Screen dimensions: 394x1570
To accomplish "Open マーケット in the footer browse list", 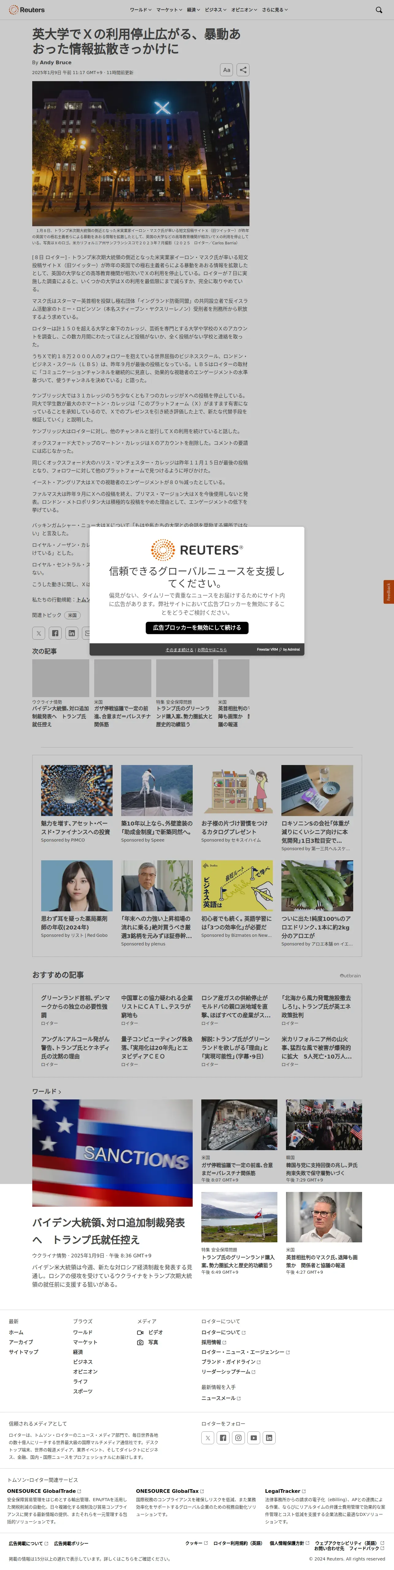I will pyautogui.click(x=85, y=1342).
